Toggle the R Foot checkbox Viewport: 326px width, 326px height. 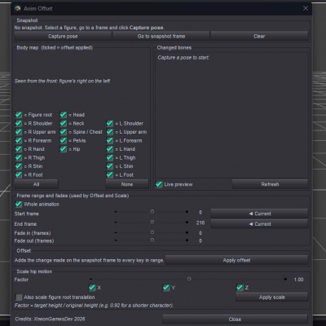pos(19,174)
